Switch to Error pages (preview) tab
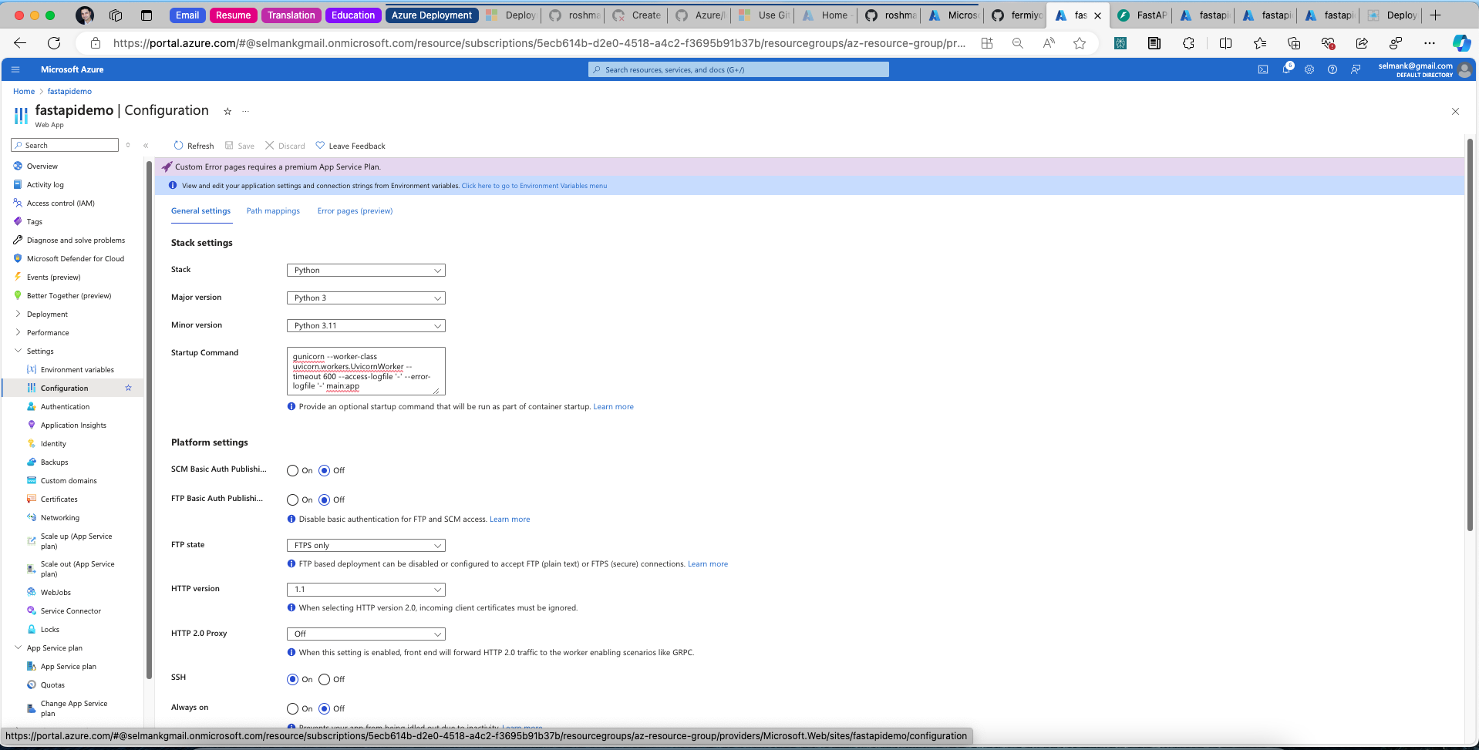 [355, 210]
